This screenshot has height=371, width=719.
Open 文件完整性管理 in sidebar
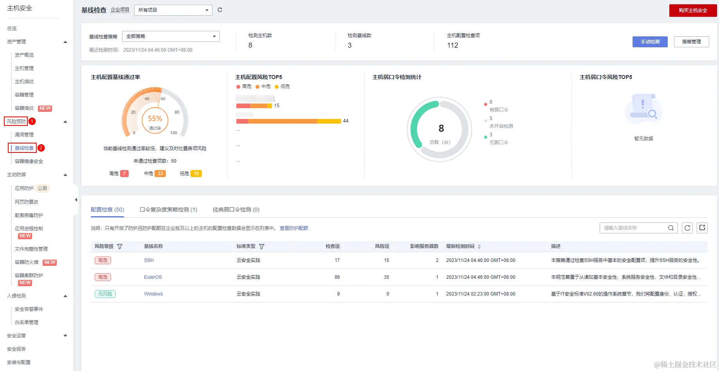tap(31, 249)
